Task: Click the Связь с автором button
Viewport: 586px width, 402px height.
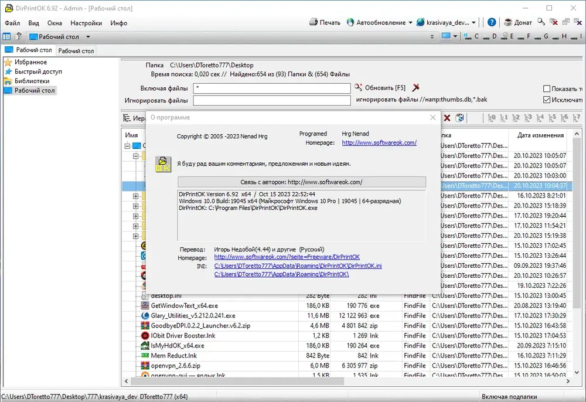Action: click(x=302, y=182)
